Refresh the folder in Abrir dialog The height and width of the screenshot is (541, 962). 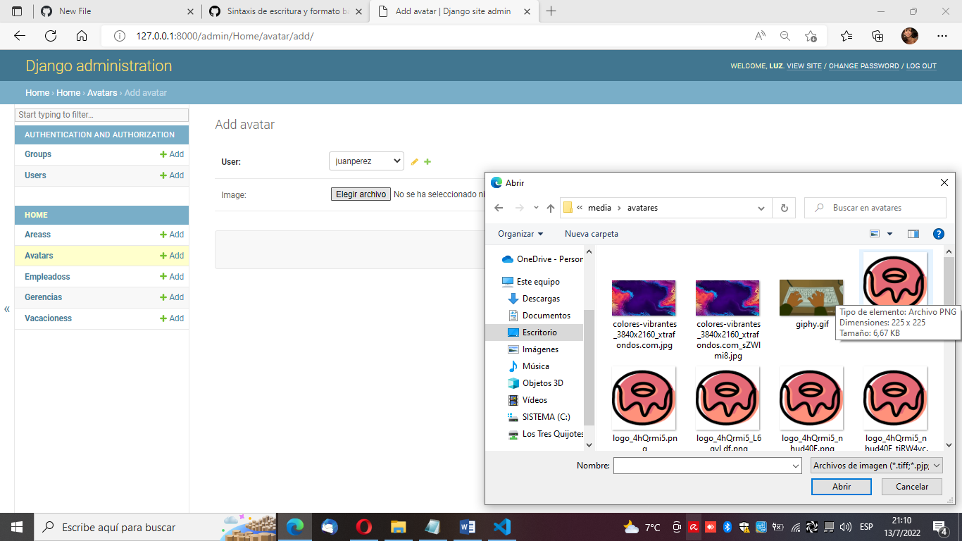click(784, 208)
